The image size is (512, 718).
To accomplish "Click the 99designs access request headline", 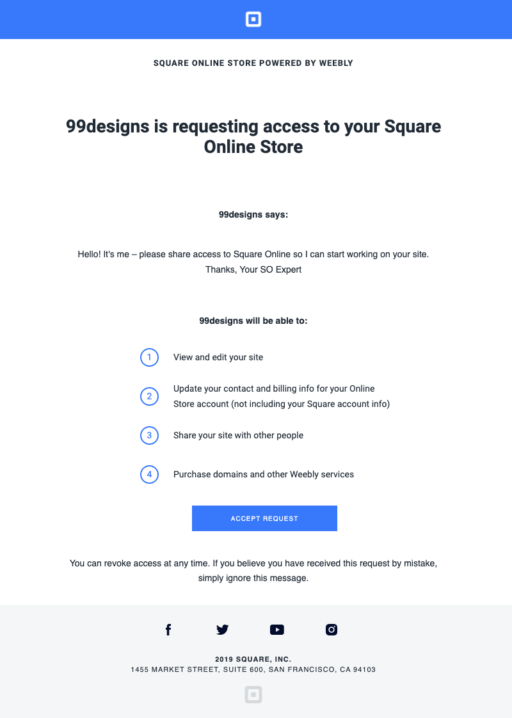I will click(253, 136).
